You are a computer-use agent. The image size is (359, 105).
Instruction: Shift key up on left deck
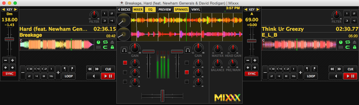[16, 10]
